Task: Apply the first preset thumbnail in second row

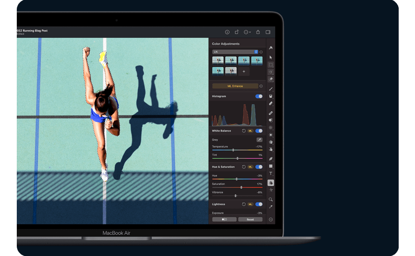Action: (218, 71)
